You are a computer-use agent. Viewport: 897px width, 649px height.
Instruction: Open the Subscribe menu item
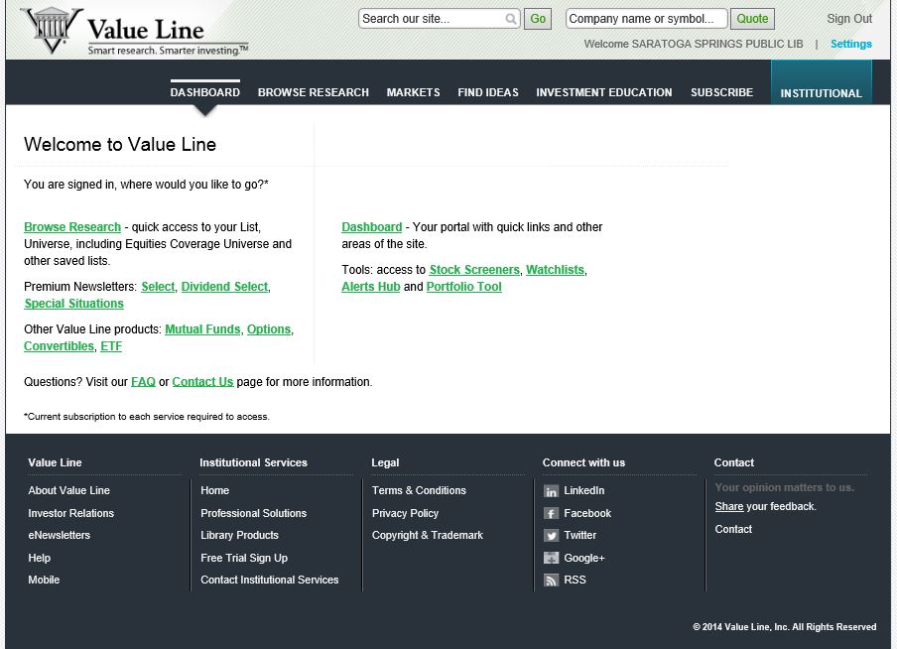click(722, 92)
